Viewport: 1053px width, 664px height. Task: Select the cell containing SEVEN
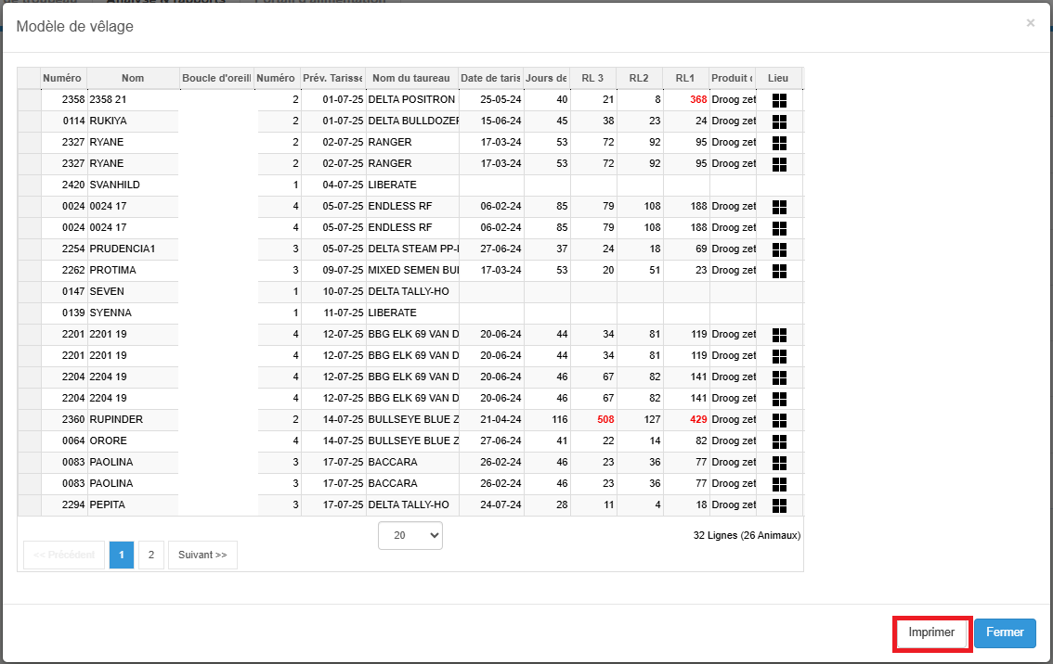133,291
